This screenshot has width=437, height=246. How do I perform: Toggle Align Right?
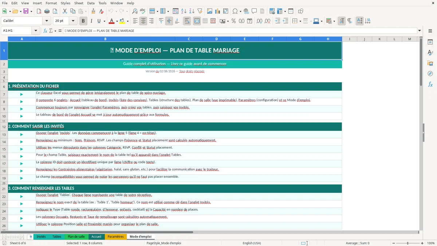[x=151, y=21]
